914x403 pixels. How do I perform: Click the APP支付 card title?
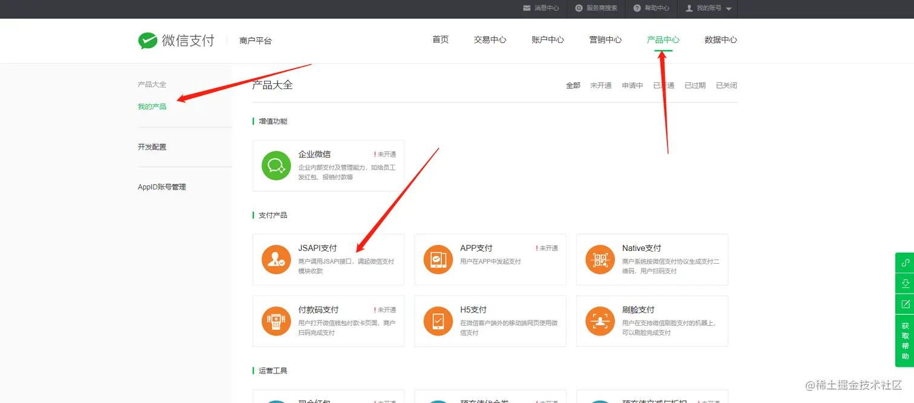(476, 248)
